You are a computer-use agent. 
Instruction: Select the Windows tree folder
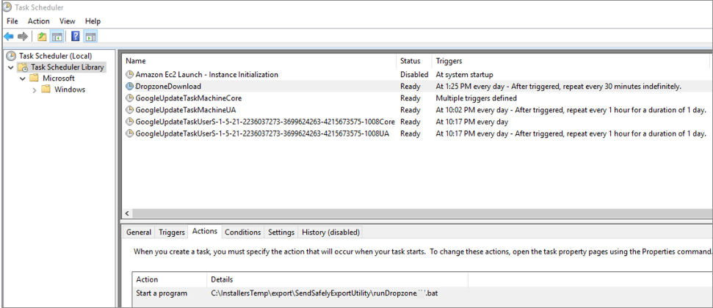tap(70, 89)
